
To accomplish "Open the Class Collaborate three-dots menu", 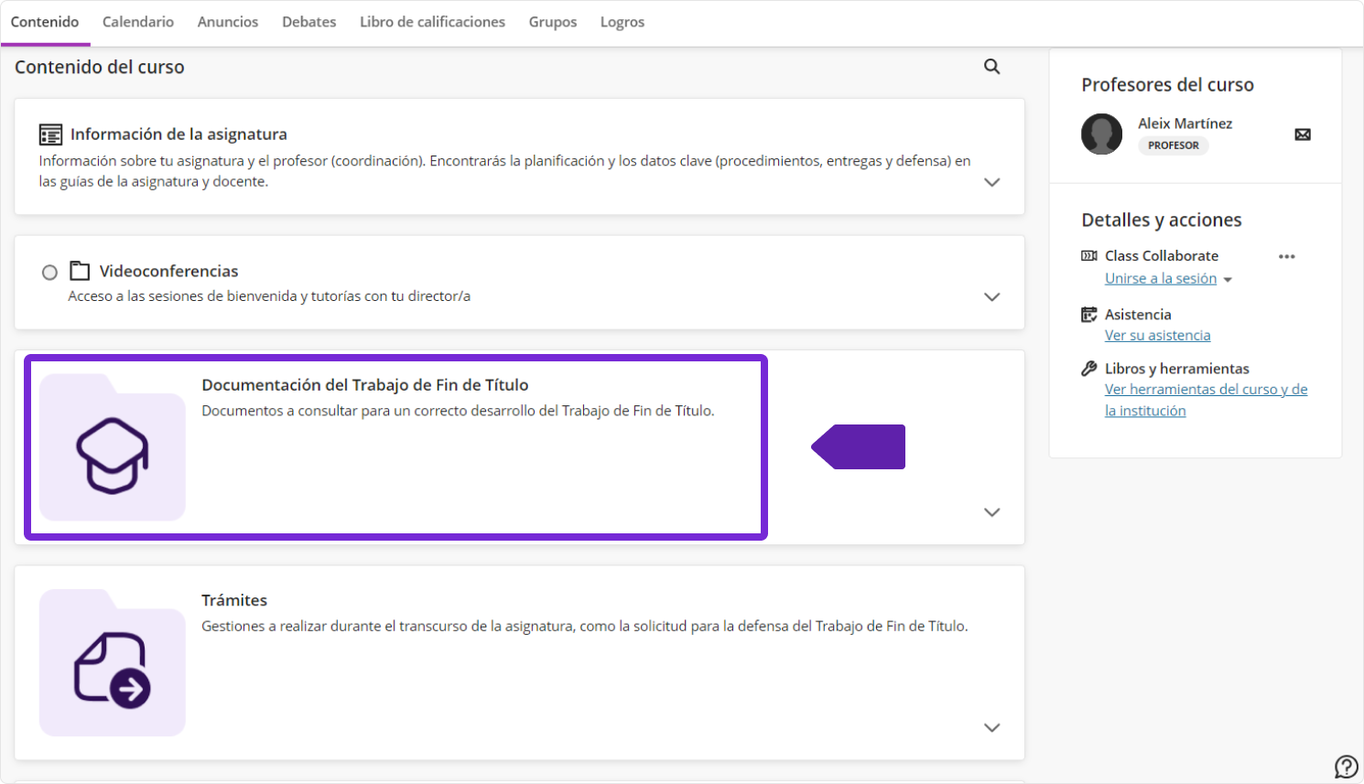I will point(1286,256).
